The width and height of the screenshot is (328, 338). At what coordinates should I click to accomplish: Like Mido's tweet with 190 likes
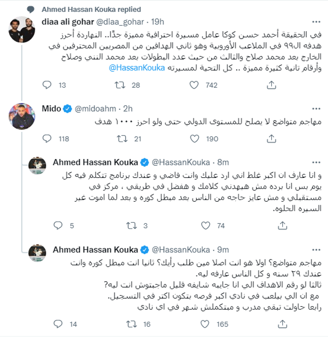point(195,138)
